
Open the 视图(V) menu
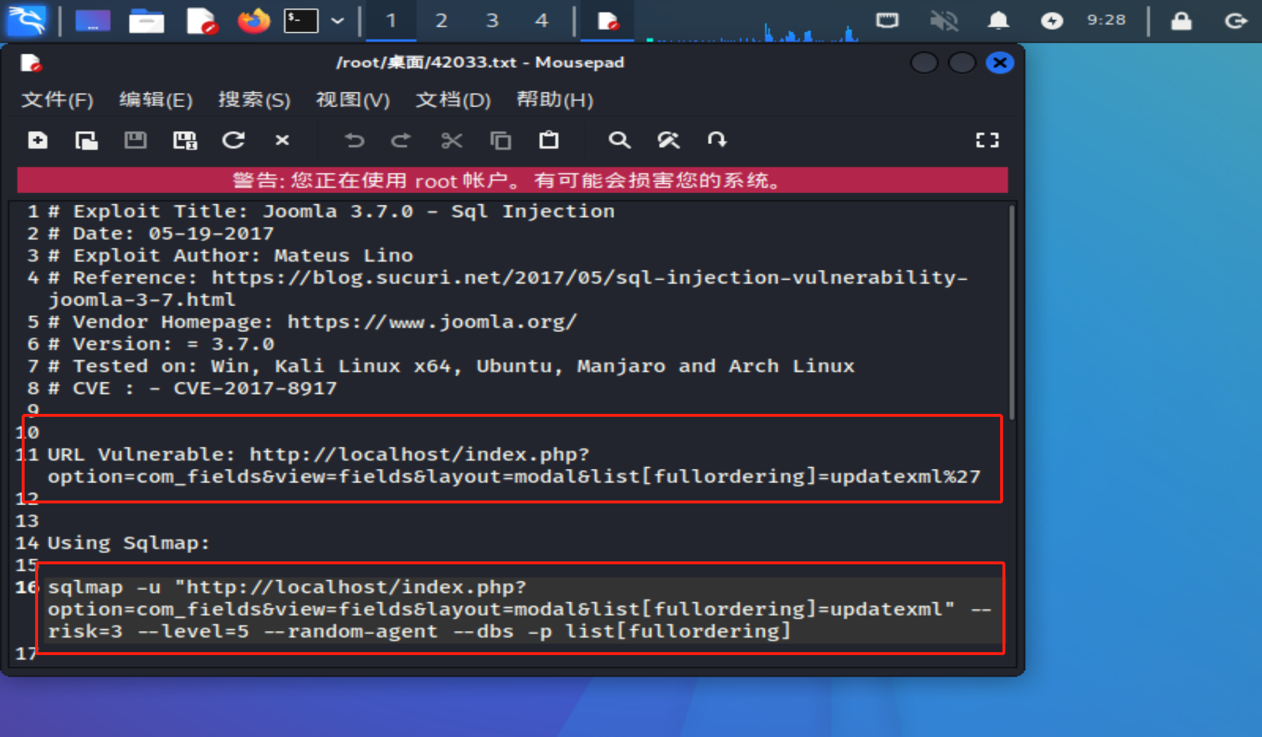353,100
